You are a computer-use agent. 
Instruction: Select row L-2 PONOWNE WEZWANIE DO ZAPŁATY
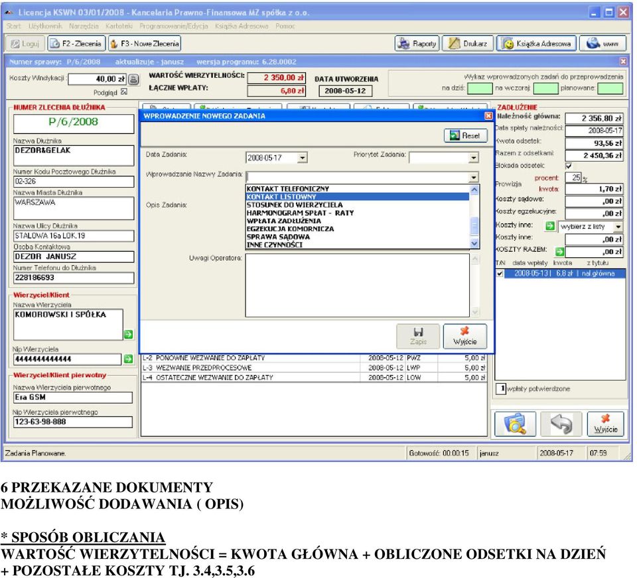coord(314,358)
